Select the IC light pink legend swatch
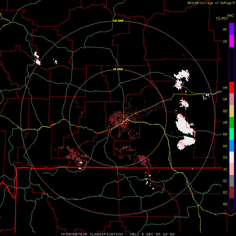 click(x=232, y=169)
